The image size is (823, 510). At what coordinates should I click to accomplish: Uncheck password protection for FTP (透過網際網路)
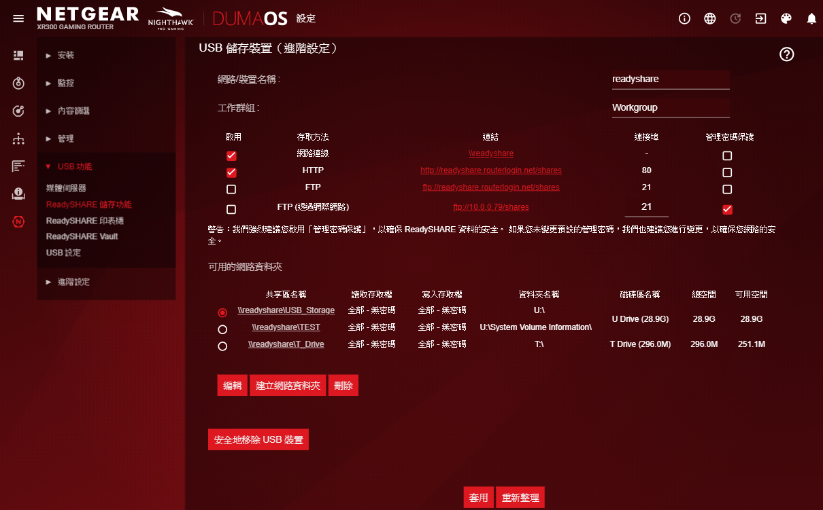pos(727,209)
